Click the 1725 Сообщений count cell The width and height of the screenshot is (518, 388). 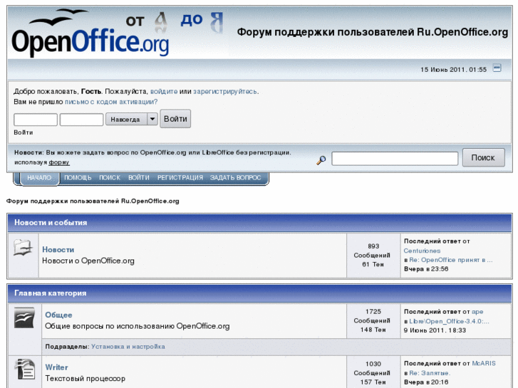coord(373,320)
